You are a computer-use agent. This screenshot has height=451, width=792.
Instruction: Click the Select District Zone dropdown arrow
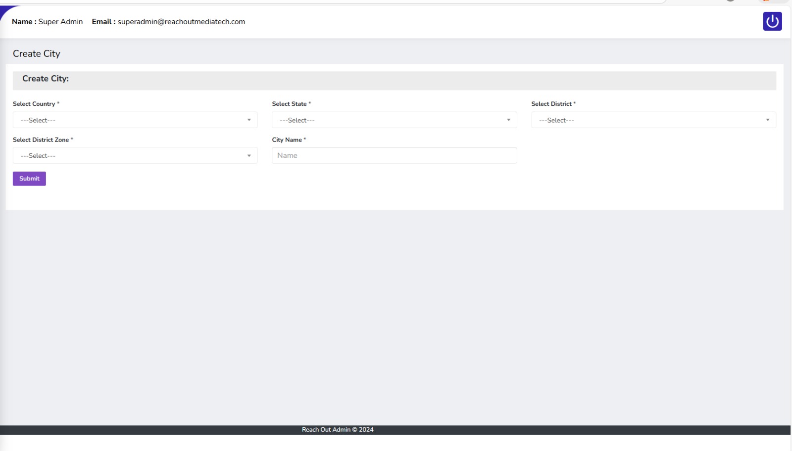point(249,156)
